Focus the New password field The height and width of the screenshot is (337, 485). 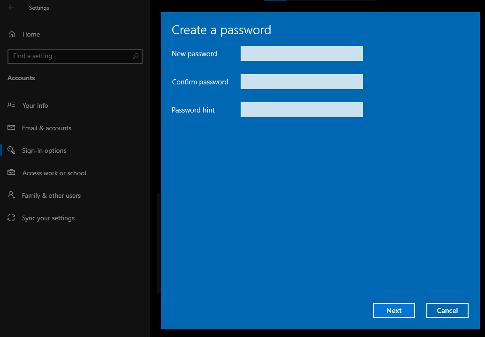pos(302,53)
